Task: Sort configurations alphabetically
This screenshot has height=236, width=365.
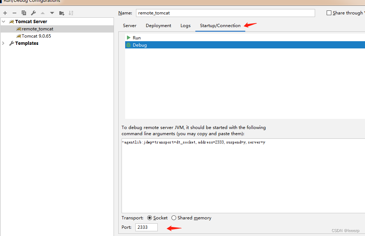Action: coord(71,13)
